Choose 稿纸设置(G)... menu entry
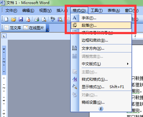Screen dimensions: 143x117 pyautogui.click(x=101, y=102)
